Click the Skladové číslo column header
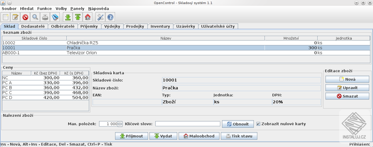The image size is (373, 147). click(x=34, y=38)
